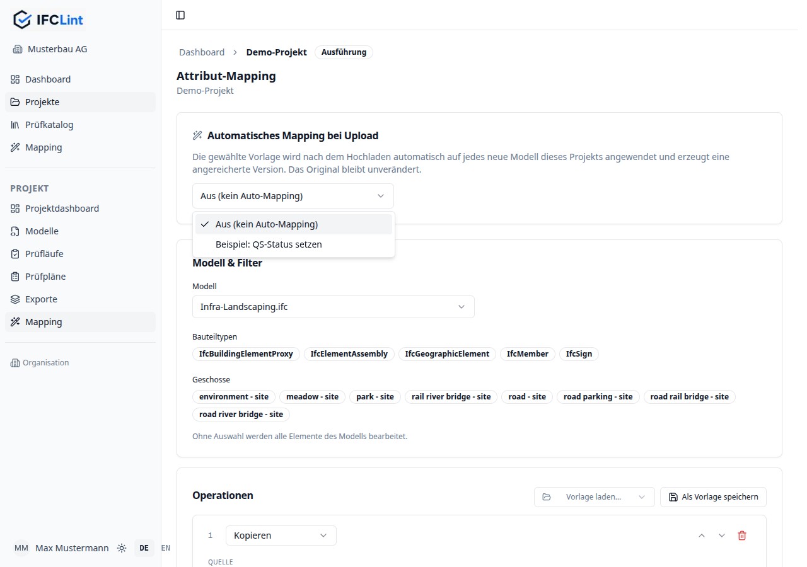Click the Prüfläufe clipboard icon
807x567 pixels.
[15, 254]
